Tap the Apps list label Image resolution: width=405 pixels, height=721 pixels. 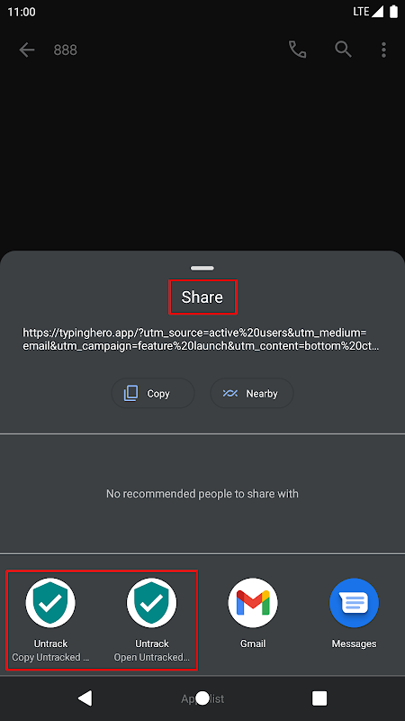(x=202, y=699)
